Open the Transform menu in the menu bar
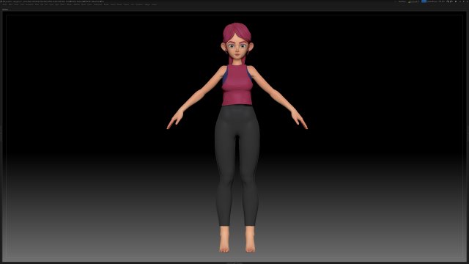This screenshot has width=469, height=264. click(x=139, y=4)
